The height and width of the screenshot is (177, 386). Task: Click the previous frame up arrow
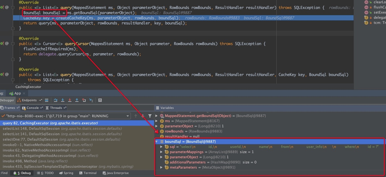click(136, 116)
